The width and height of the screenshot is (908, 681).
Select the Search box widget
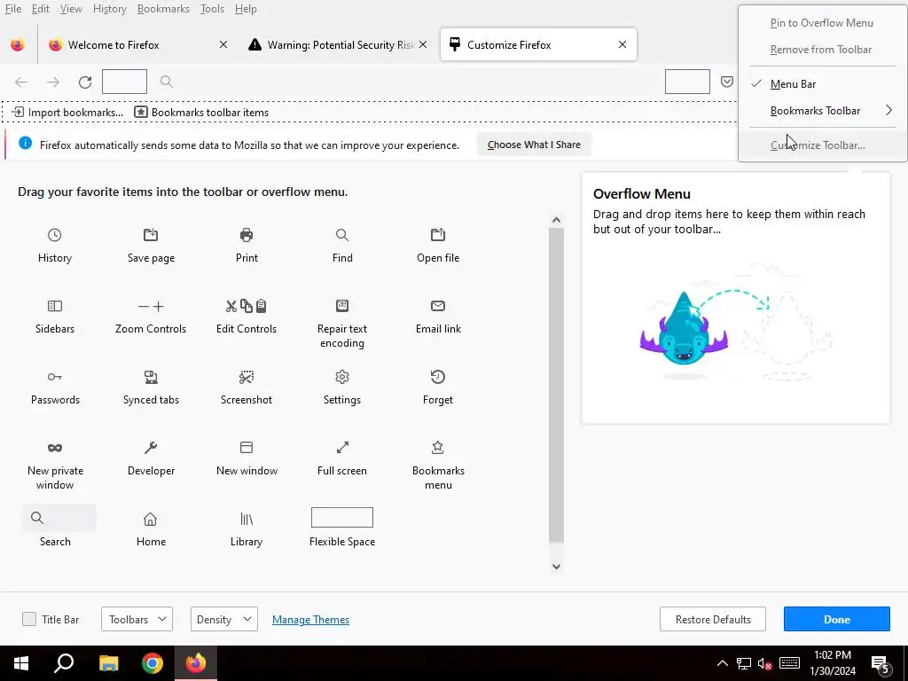(59, 518)
